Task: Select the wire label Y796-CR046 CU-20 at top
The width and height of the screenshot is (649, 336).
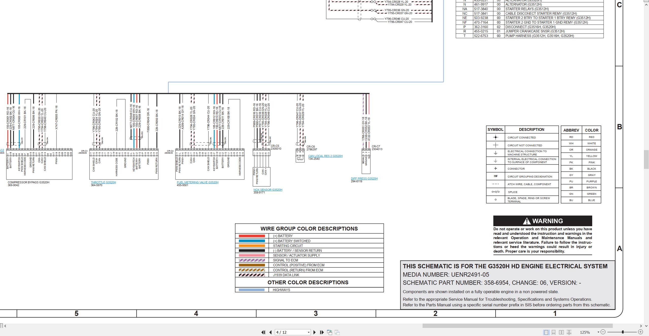Action: coord(396,19)
